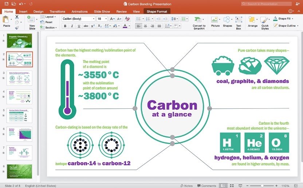This screenshot has width=303, height=188.
Task: Click the Search in Presentation field
Action: click(266, 4)
